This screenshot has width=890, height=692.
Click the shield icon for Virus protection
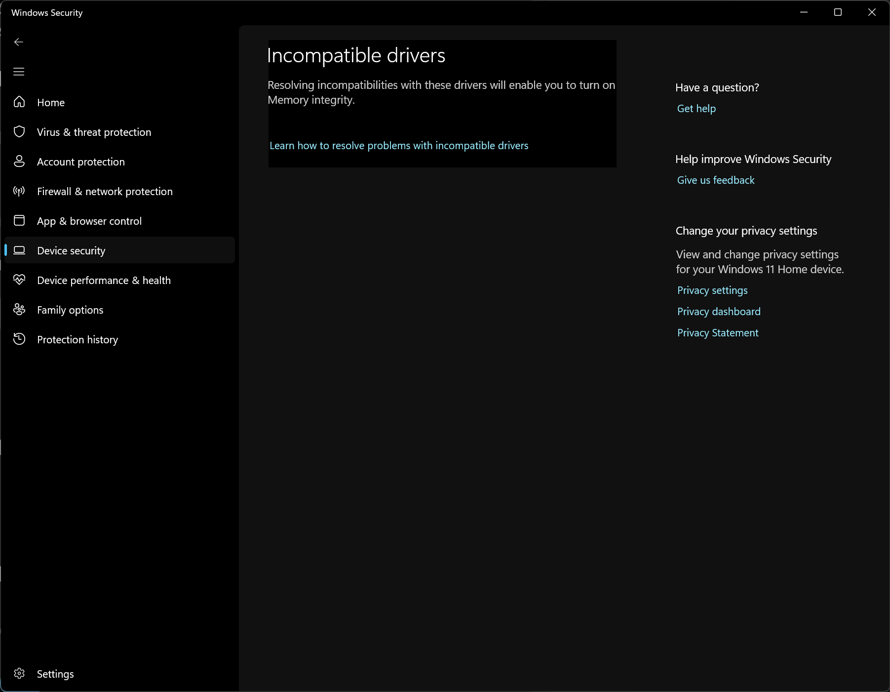(19, 131)
